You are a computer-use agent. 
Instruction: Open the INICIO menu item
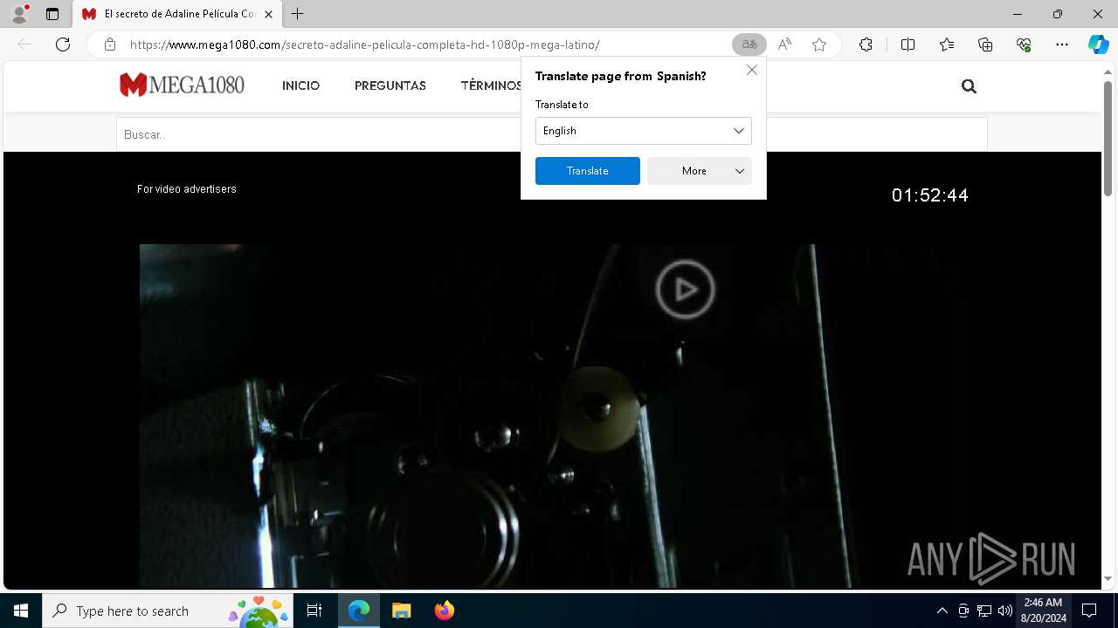point(300,85)
